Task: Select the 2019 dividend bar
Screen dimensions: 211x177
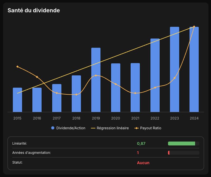Action: point(96,80)
